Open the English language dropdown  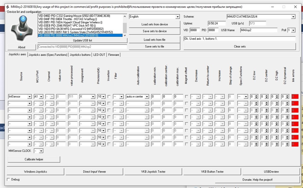coord(178,17)
